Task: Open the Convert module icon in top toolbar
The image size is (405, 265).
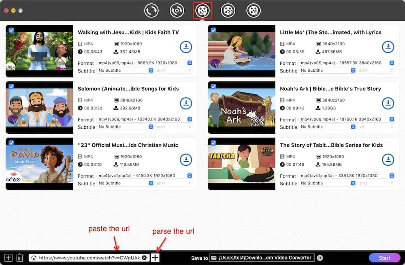Action: [151, 11]
